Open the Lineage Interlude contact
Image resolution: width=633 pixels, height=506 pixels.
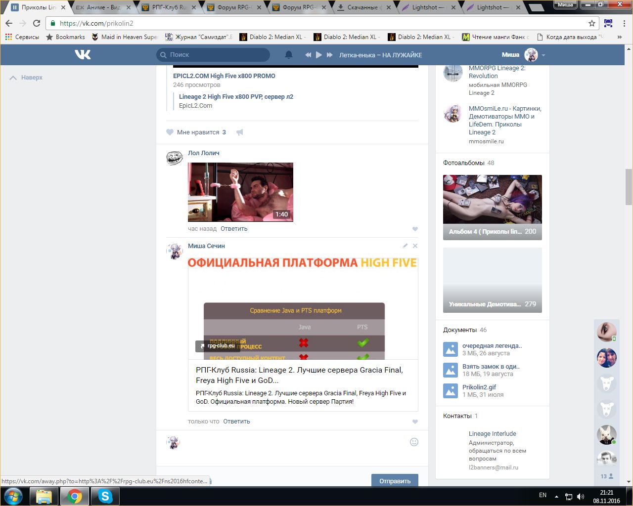493,434
